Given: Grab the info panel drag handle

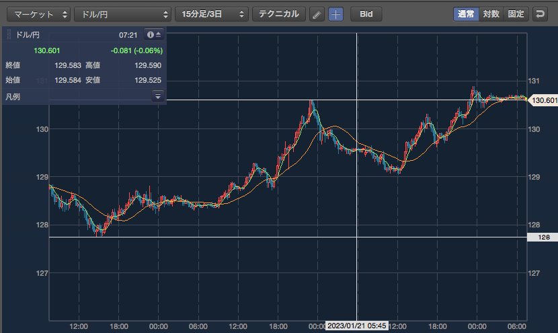Looking at the screenshot, I should pyautogui.click(x=9, y=34).
